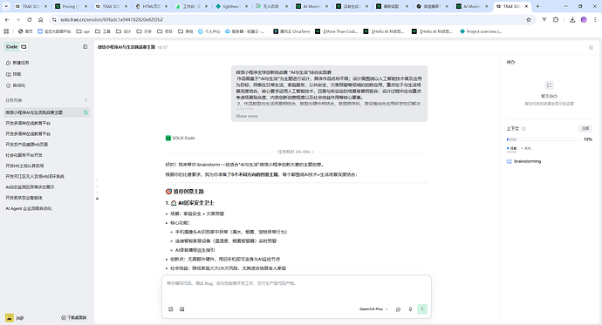The width and height of the screenshot is (602, 325).
Task: Jump to last message dot in navigator
Action: click(97, 199)
